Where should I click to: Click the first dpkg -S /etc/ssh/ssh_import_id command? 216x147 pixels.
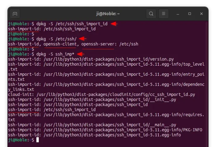tap(72, 24)
